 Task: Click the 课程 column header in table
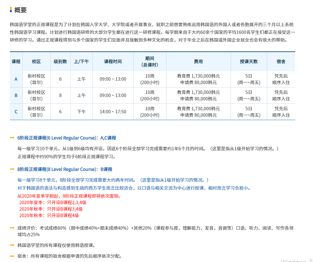16,62
